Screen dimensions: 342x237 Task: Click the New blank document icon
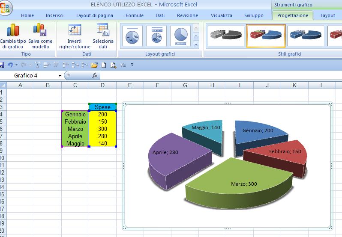104,65
